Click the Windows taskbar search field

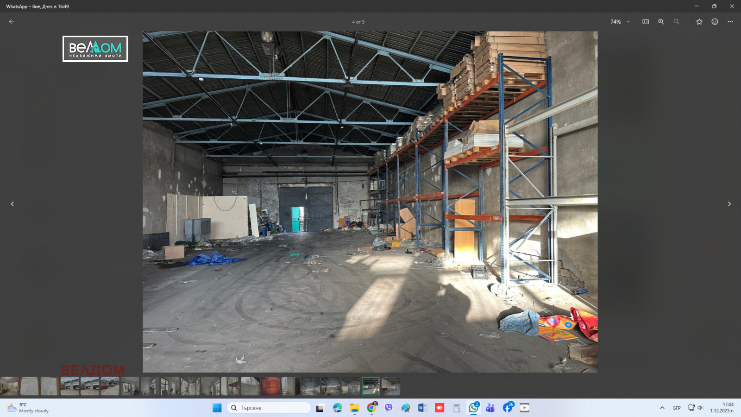[269, 408]
